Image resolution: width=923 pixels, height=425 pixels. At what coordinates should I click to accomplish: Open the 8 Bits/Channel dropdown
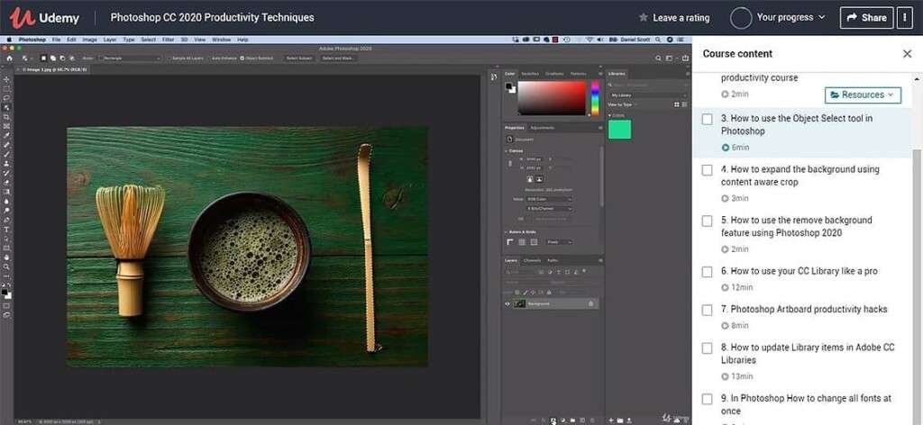click(x=549, y=208)
